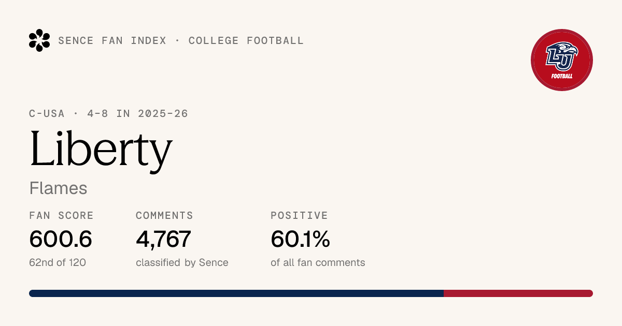Click the 62nd of 120 ranking text

pos(58,262)
